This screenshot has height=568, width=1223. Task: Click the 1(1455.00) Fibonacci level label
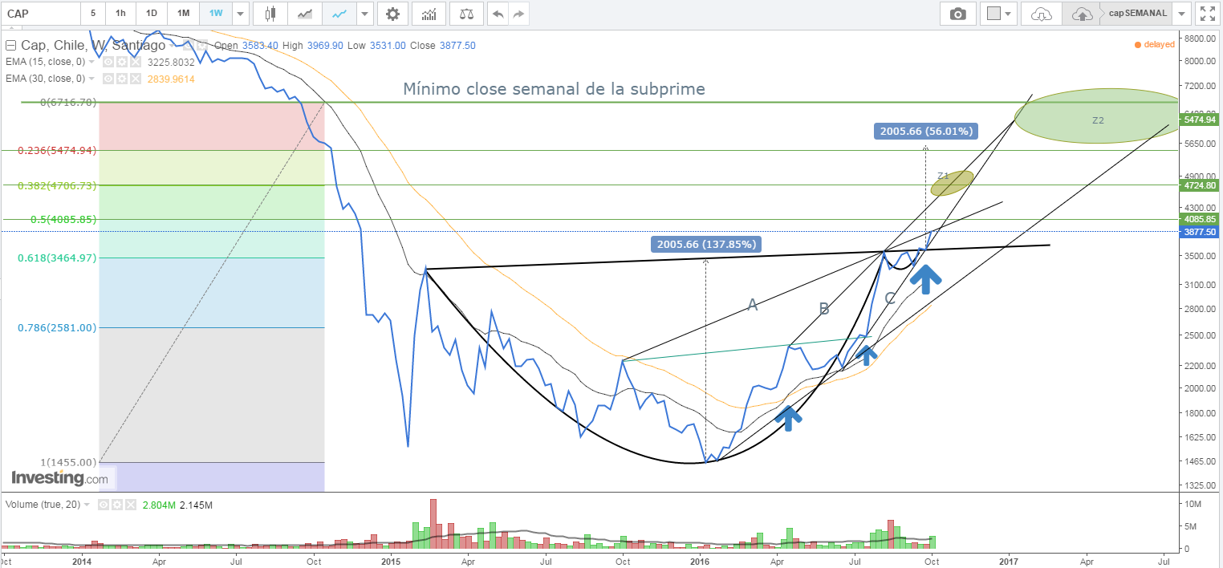coord(68,462)
